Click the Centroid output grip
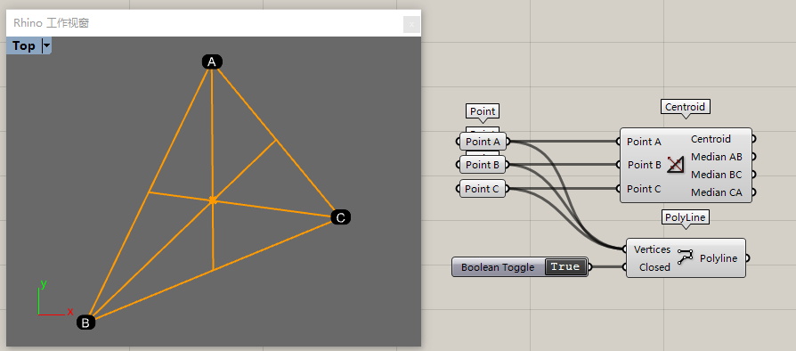This screenshot has height=351, width=796. (754, 139)
